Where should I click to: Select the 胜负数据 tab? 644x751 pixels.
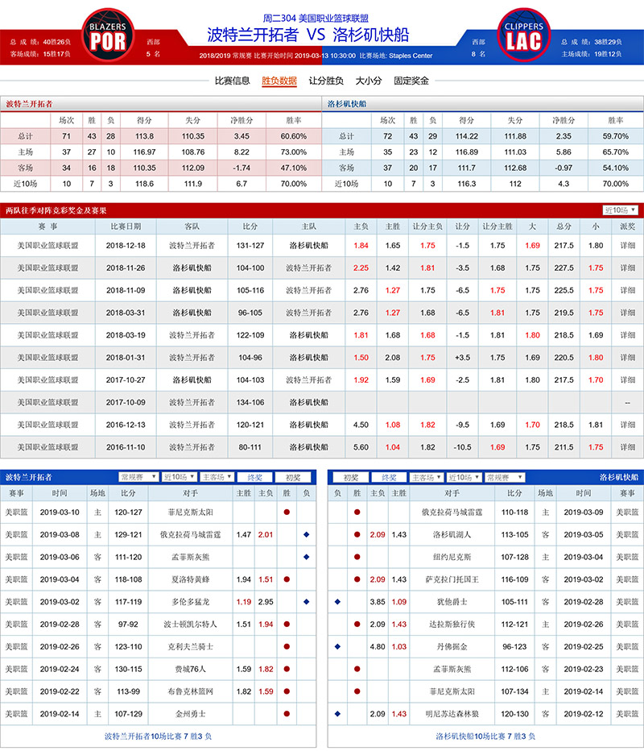[x=279, y=81]
